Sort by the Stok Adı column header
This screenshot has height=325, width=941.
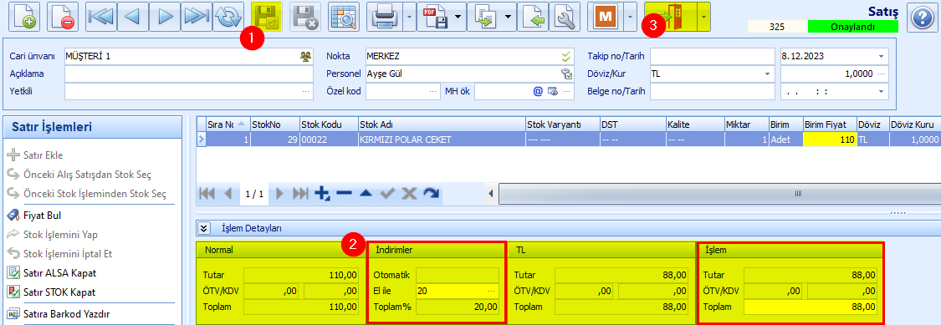[441, 124]
